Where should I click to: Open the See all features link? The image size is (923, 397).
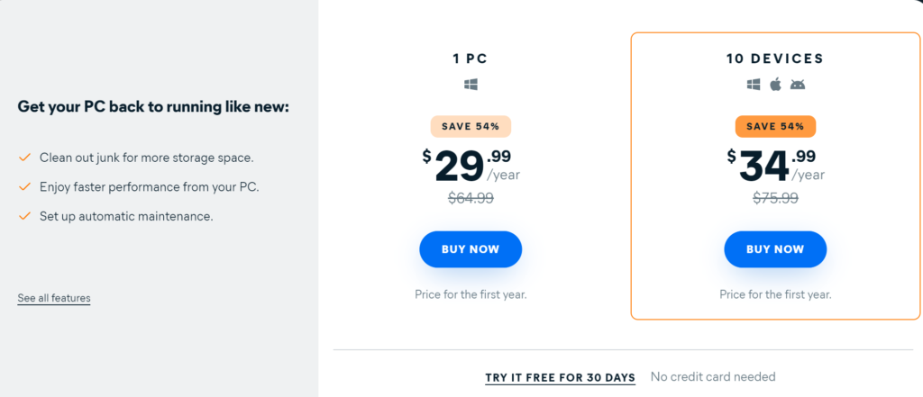click(x=54, y=298)
